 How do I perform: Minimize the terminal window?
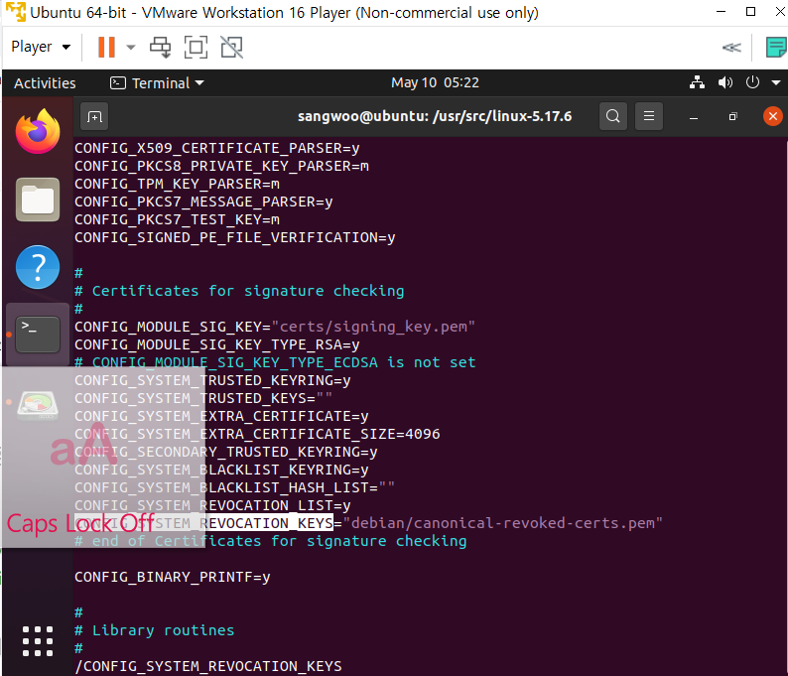pos(694,117)
